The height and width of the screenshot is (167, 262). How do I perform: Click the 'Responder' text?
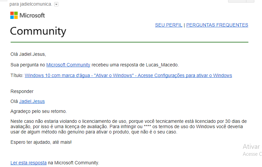pyautogui.click(x=22, y=92)
